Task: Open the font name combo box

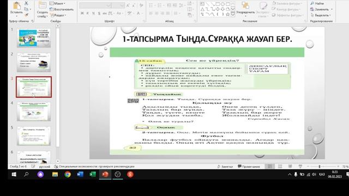Action: click(x=95, y=5)
